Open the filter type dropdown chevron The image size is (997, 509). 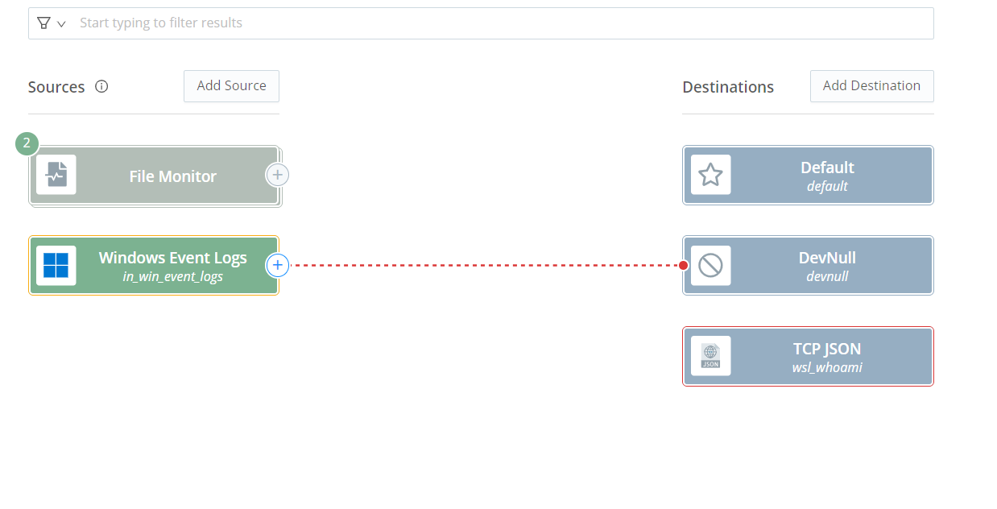point(61,23)
